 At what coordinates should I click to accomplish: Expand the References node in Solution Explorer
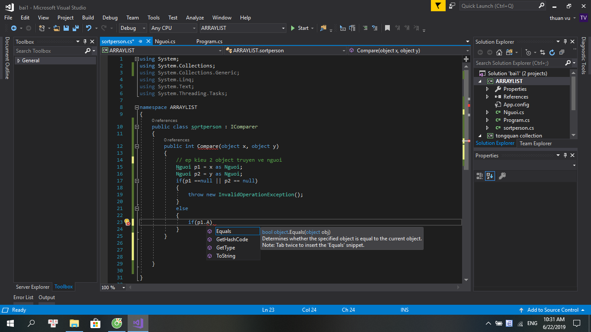(488, 97)
